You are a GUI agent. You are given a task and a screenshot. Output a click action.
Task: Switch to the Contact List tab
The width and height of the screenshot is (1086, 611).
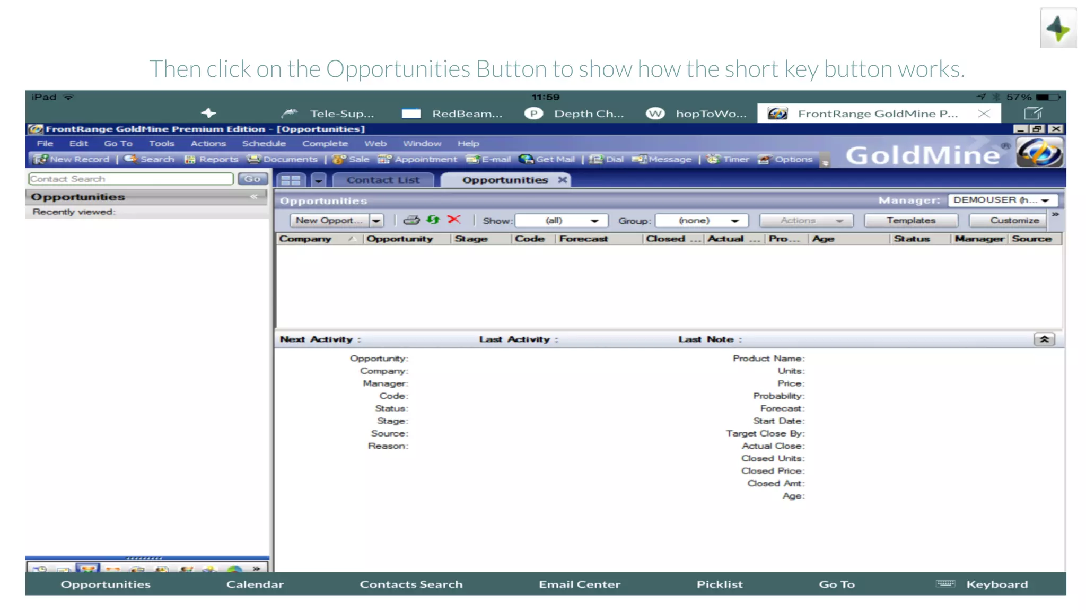(x=383, y=180)
